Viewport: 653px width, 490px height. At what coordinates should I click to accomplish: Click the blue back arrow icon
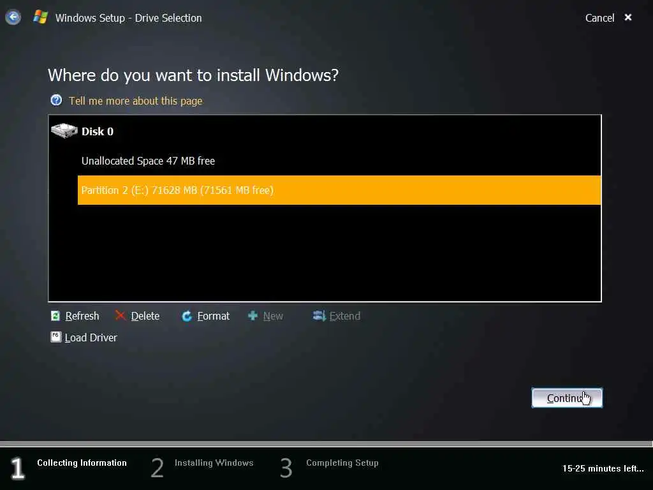pos(13,17)
